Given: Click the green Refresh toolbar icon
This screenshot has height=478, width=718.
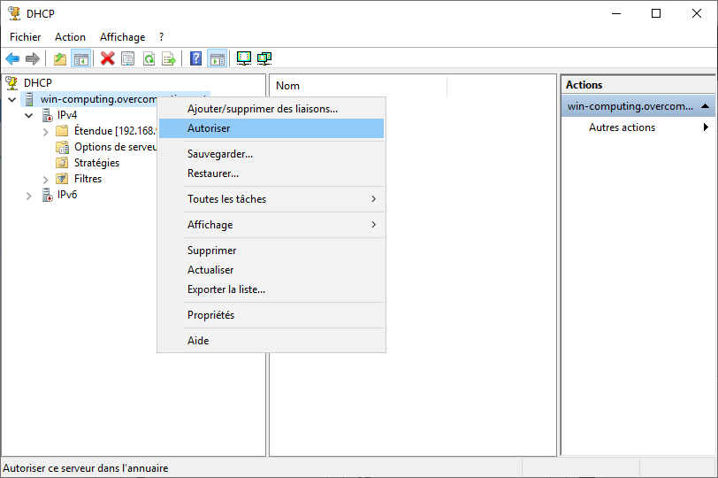Looking at the screenshot, I should pyautogui.click(x=148, y=59).
